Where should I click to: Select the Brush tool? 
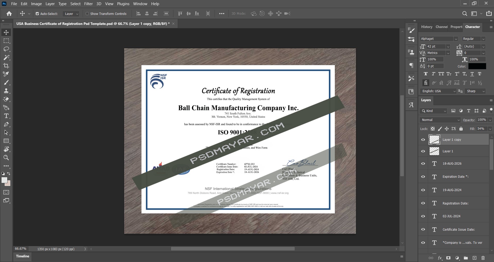coord(6,82)
